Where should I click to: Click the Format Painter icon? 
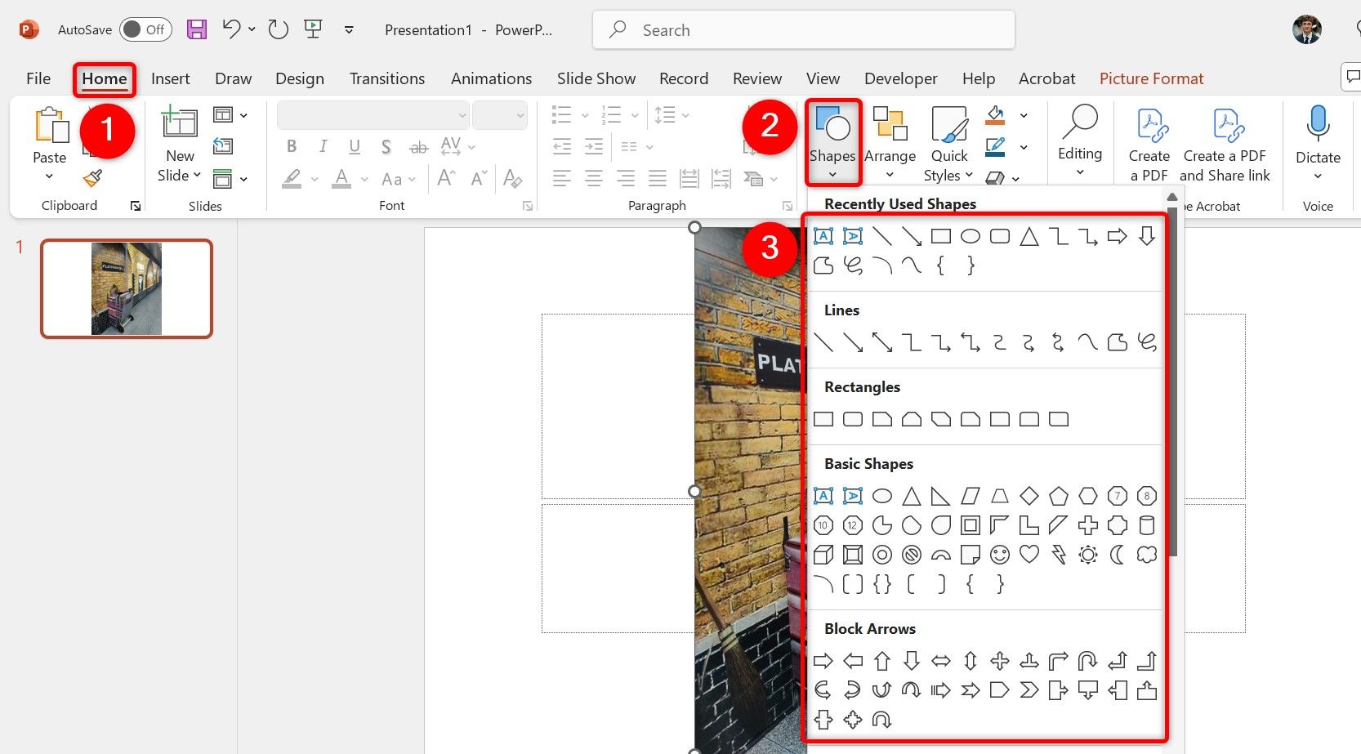coord(93,178)
